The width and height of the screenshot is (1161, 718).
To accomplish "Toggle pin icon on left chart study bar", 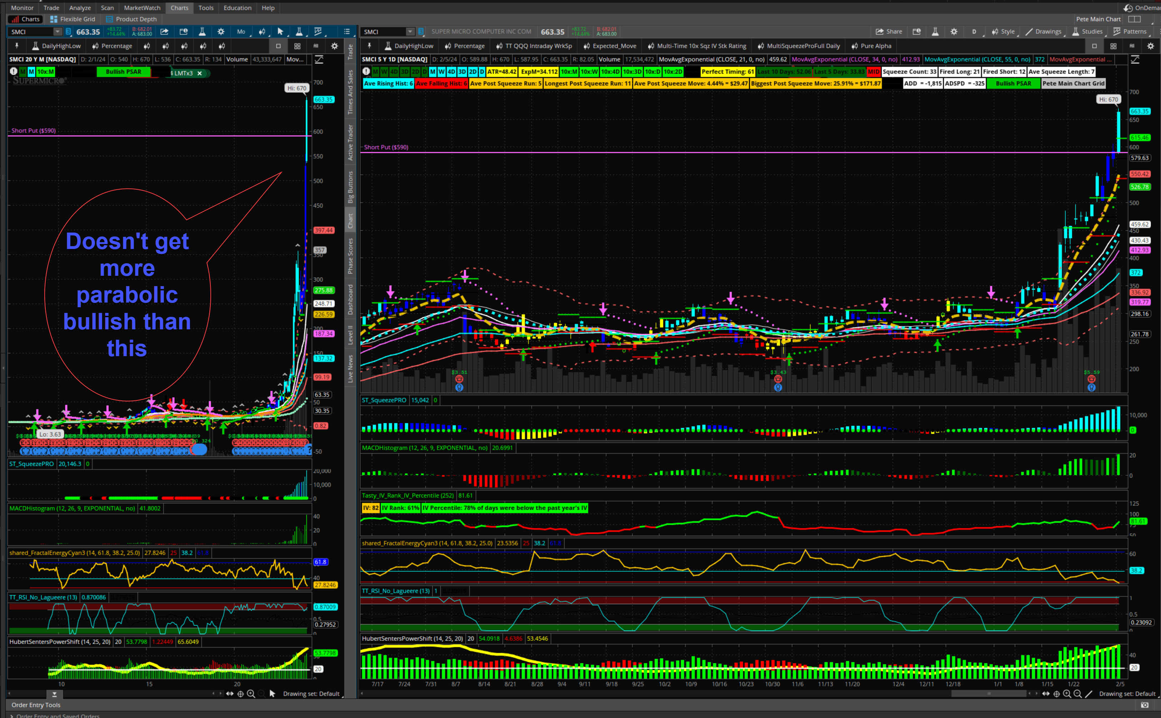I will point(17,46).
